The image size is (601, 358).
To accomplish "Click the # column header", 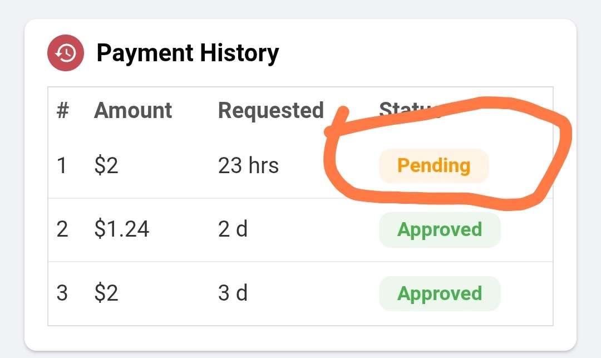I will (x=62, y=110).
